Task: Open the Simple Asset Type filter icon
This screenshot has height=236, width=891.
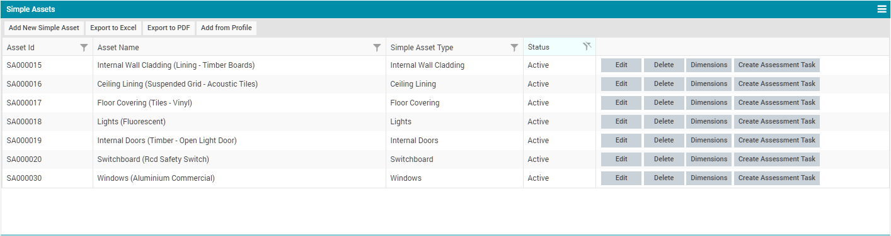Action: [514, 47]
